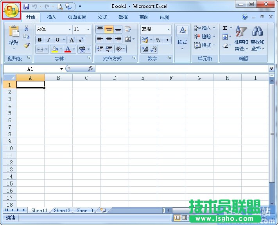278x225 pixels.
Task: Apply the yellow fill color bucket
Action: click(55, 49)
